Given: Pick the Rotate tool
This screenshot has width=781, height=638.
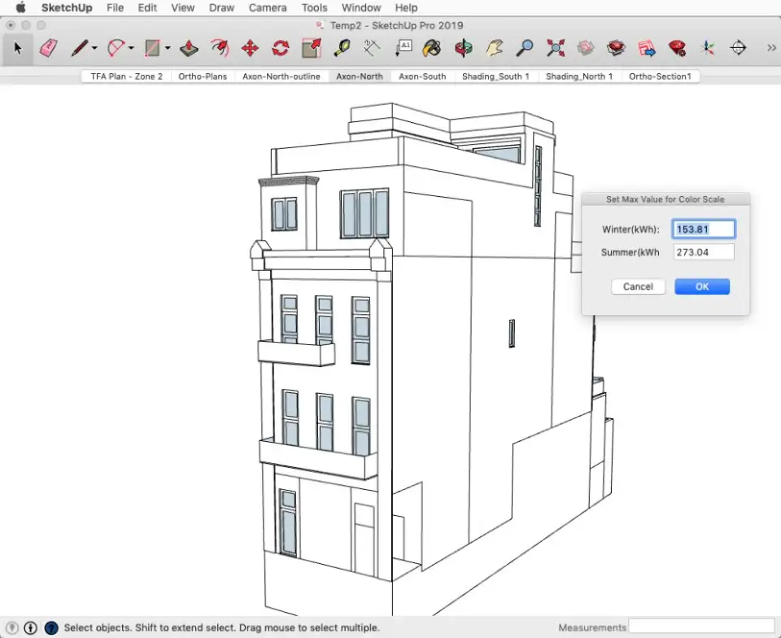Looking at the screenshot, I should tap(281, 48).
